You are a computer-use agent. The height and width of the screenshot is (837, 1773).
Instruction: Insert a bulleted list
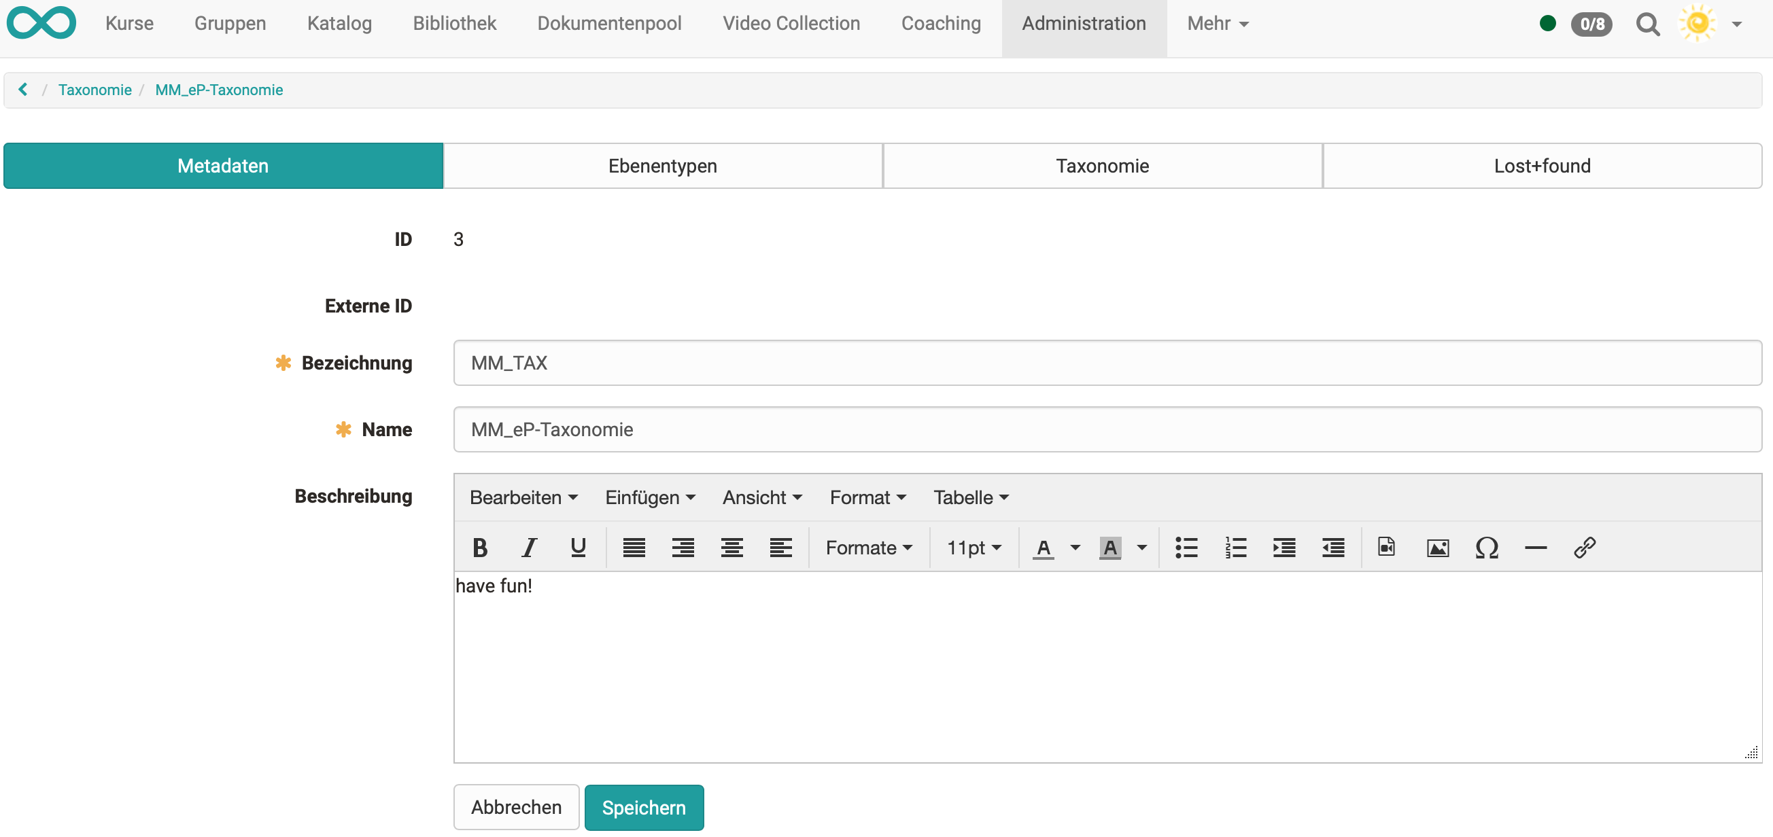pyautogui.click(x=1186, y=548)
